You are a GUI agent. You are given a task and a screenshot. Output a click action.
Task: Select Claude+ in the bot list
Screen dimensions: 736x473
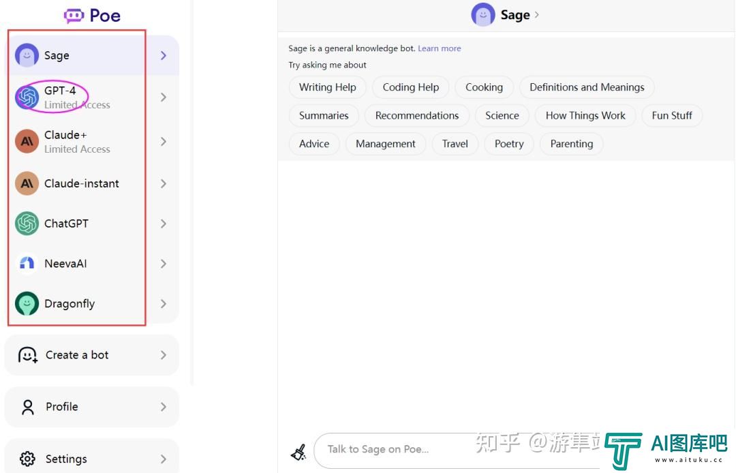coord(92,141)
